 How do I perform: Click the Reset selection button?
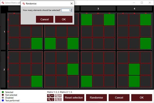[x=74, y=98]
